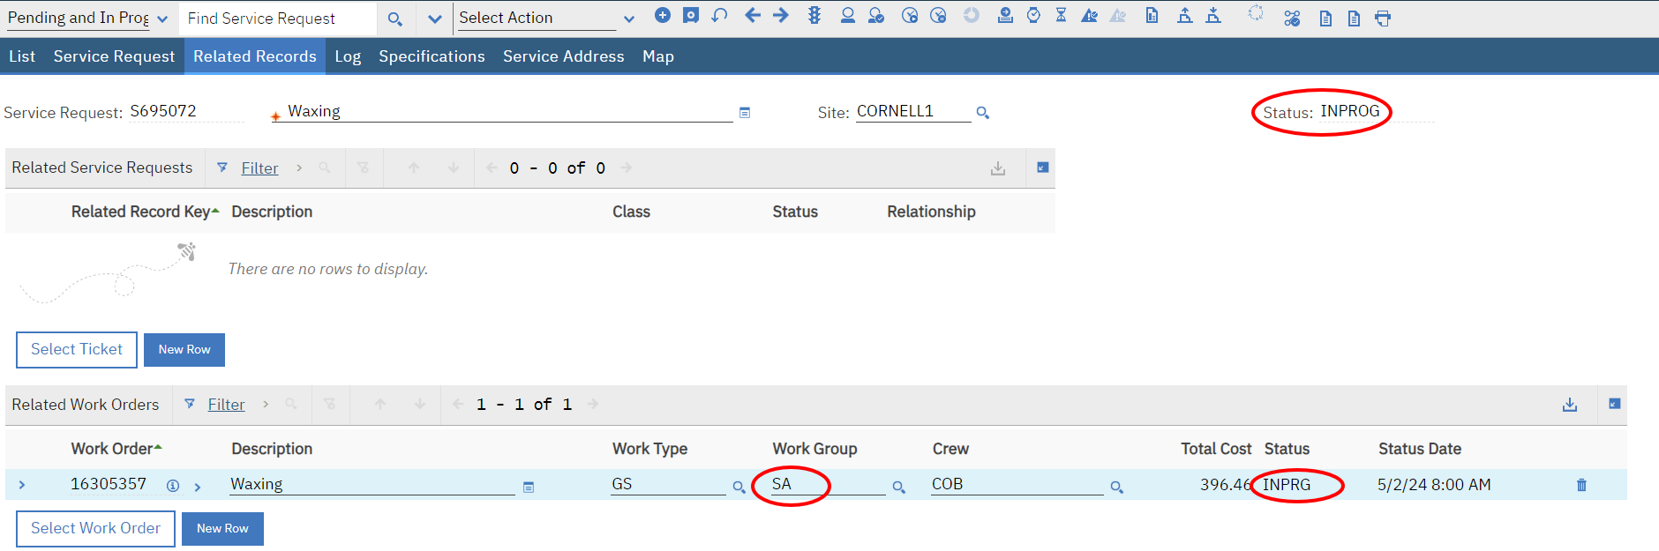Click the escalate upward arrow toolbar icon
Screen dimensions: 1659x551
coord(1185,15)
